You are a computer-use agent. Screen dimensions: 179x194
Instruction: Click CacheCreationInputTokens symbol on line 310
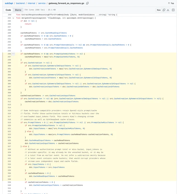coord(62,96)
